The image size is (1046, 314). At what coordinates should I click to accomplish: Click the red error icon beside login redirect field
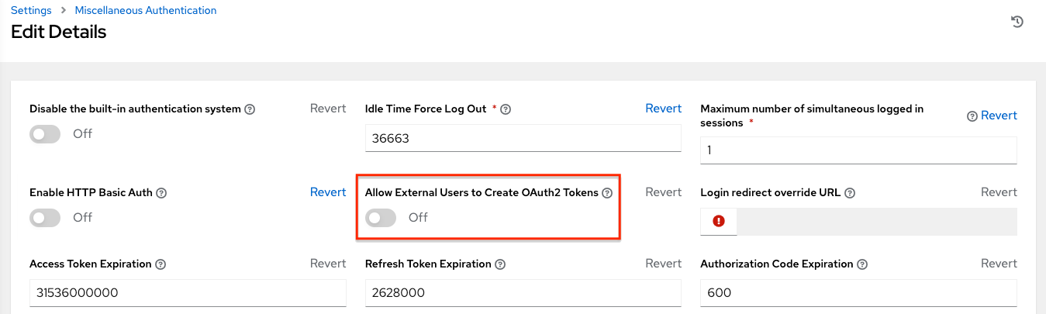click(719, 221)
